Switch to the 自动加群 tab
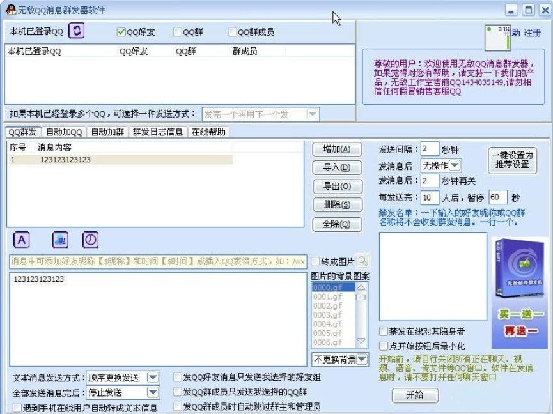 (107, 132)
